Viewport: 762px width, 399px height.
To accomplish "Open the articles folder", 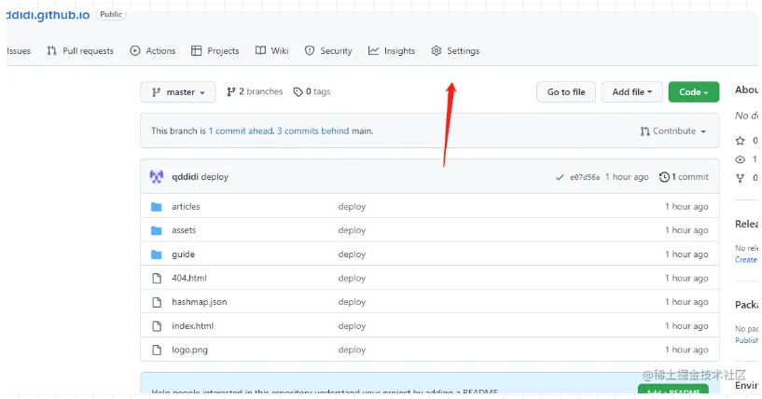I will coord(186,207).
